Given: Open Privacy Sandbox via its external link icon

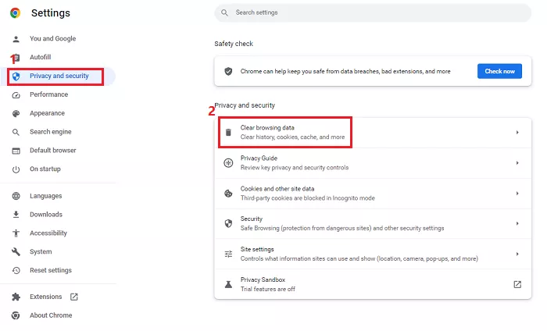Looking at the screenshot, I should [517, 285].
